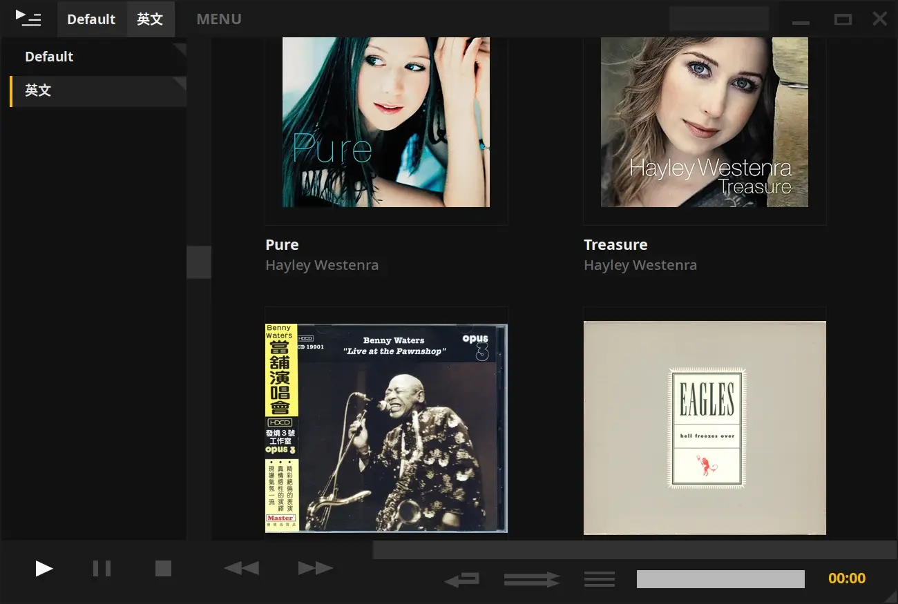Adjust the volume bar beside the timer

pyautogui.click(x=720, y=579)
